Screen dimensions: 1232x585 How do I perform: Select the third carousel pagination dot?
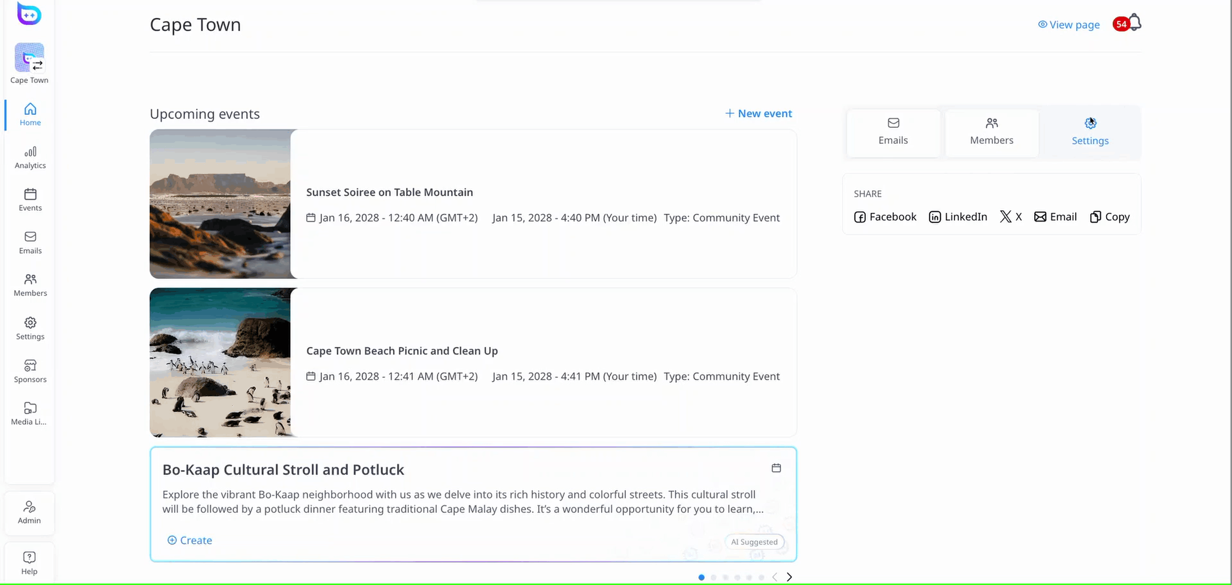pos(725,578)
